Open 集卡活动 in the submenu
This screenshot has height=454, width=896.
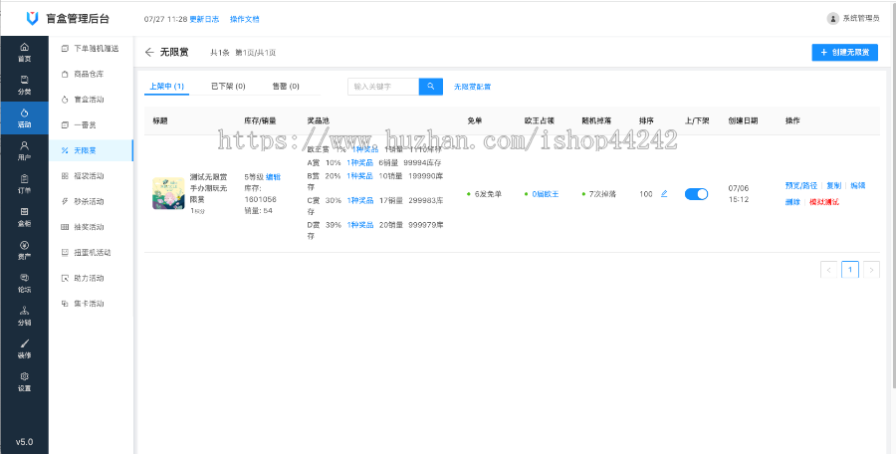coord(91,304)
